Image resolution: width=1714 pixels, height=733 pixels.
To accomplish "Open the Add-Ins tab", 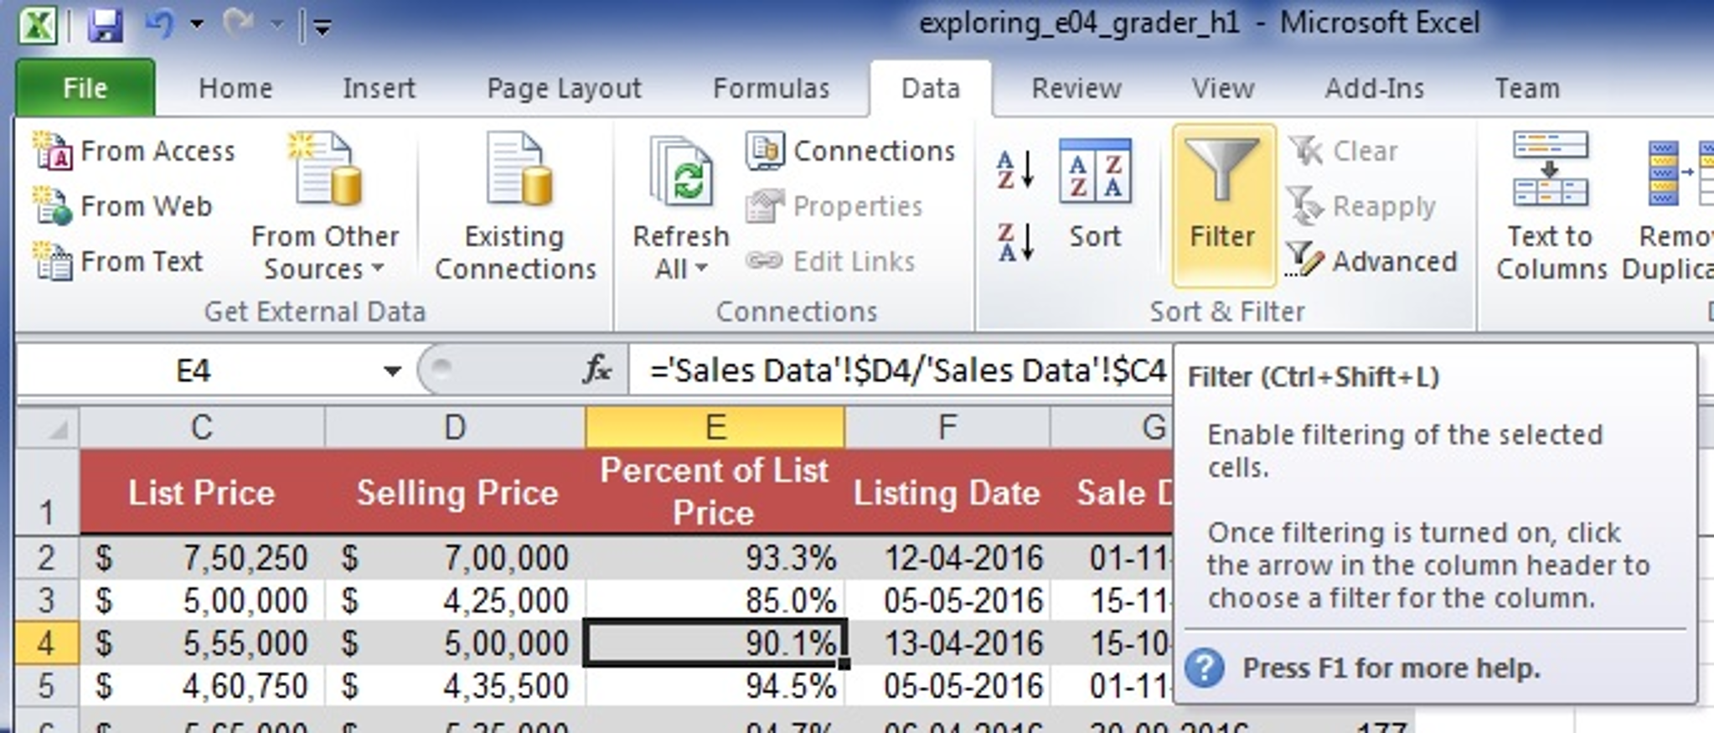I will coord(1375,88).
